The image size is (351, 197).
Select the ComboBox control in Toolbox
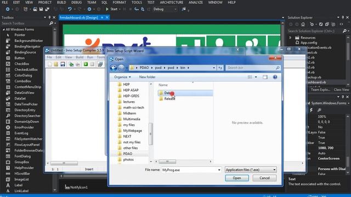click(22, 82)
